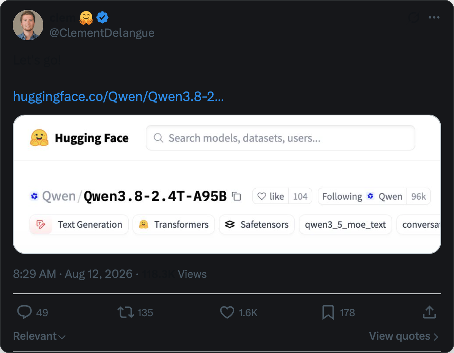The width and height of the screenshot is (454, 353).
Task: Click the Safetensors tag
Action: [257, 224]
